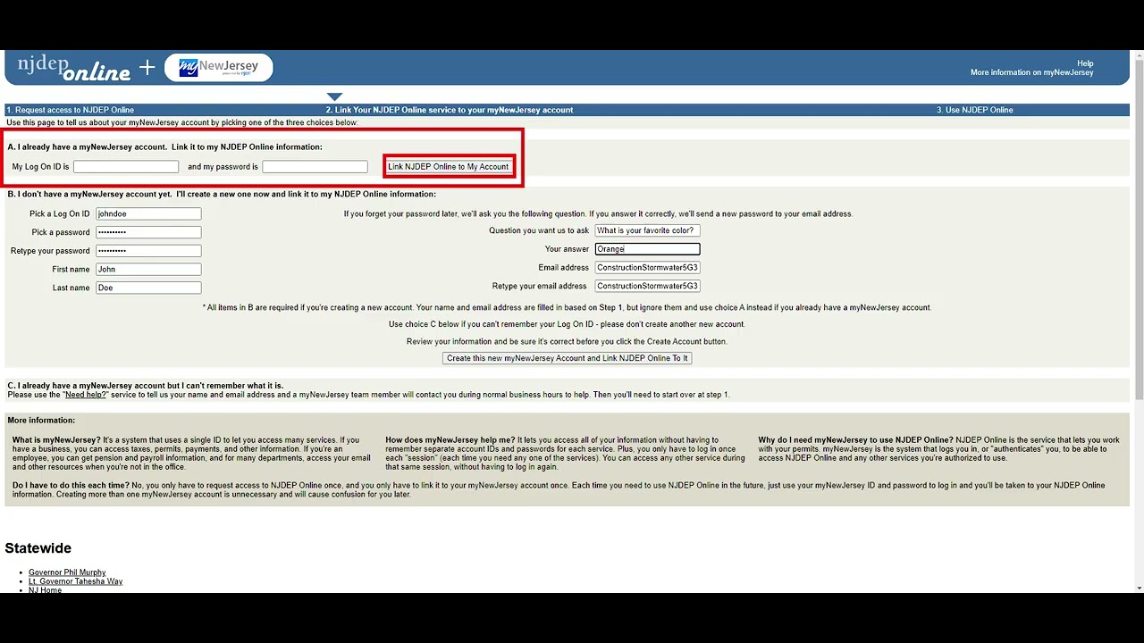
Task: Click the 'and my password is' field
Action: point(315,167)
